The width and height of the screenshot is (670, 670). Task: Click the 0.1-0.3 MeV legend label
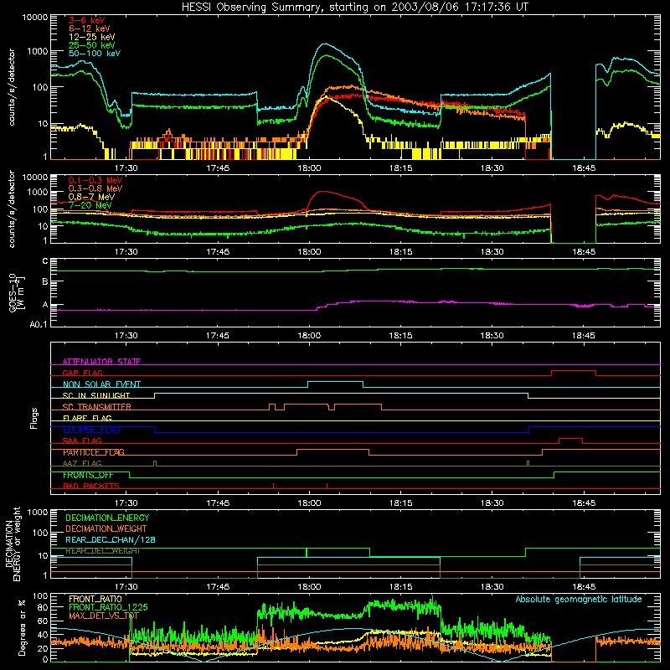click(95, 180)
